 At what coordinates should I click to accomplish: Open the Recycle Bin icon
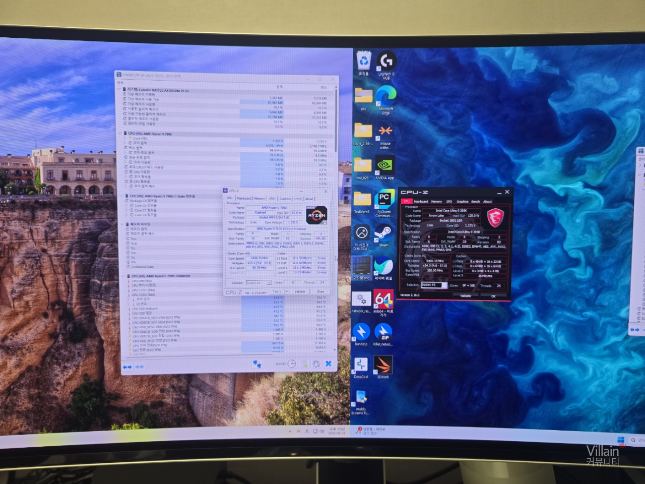click(363, 63)
